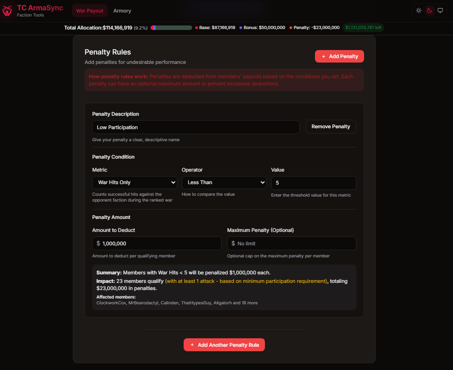
Task: Click the Bonus: $50,000,000 label
Action: click(x=262, y=28)
